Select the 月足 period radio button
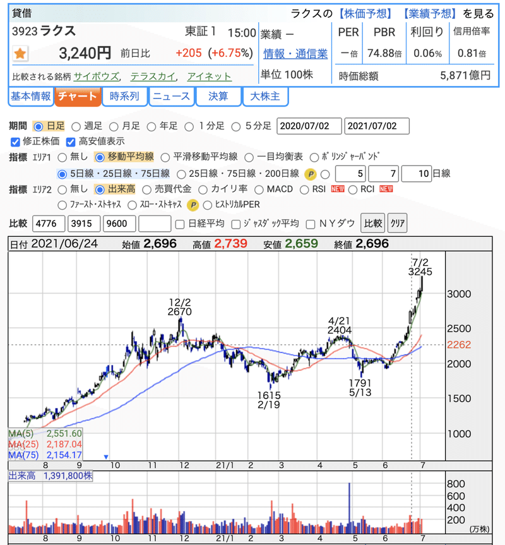Image resolution: width=505 pixels, height=545 pixels. [x=114, y=126]
